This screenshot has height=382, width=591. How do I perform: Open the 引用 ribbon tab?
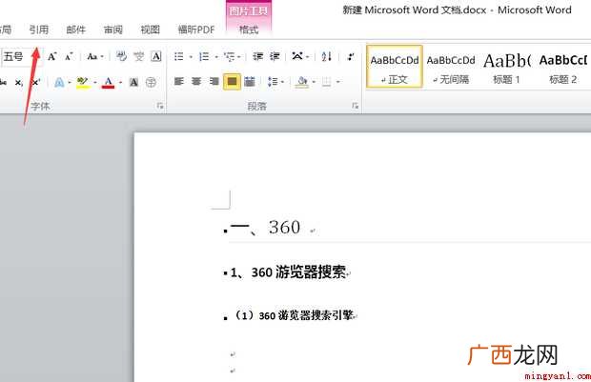pyautogui.click(x=38, y=30)
